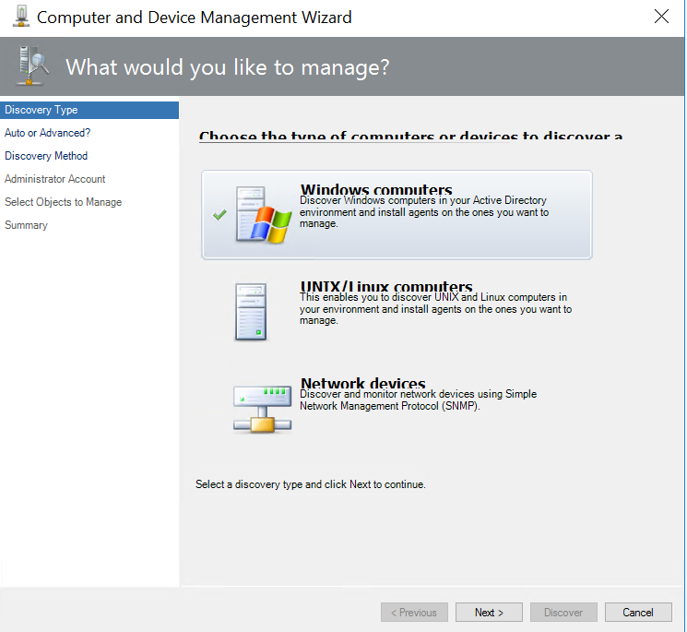This screenshot has width=687, height=632.
Task: Click the Windows Active Directory description text
Action: 424,212
